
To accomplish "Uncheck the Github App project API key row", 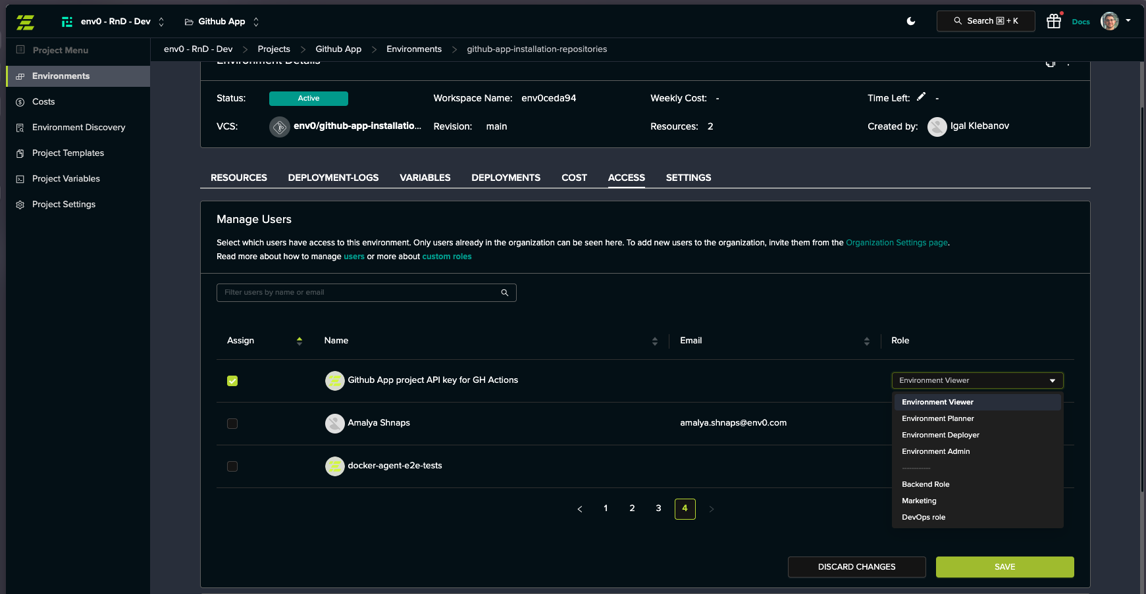I will pyautogui.click(x=232, y=380).
